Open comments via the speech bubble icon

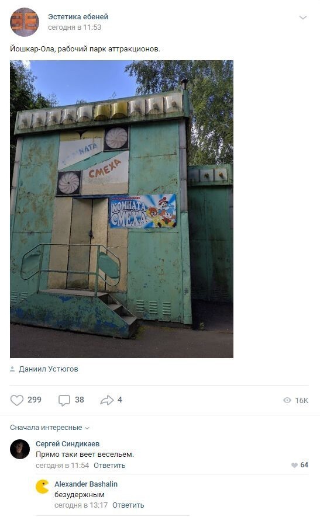coord(64,400)
